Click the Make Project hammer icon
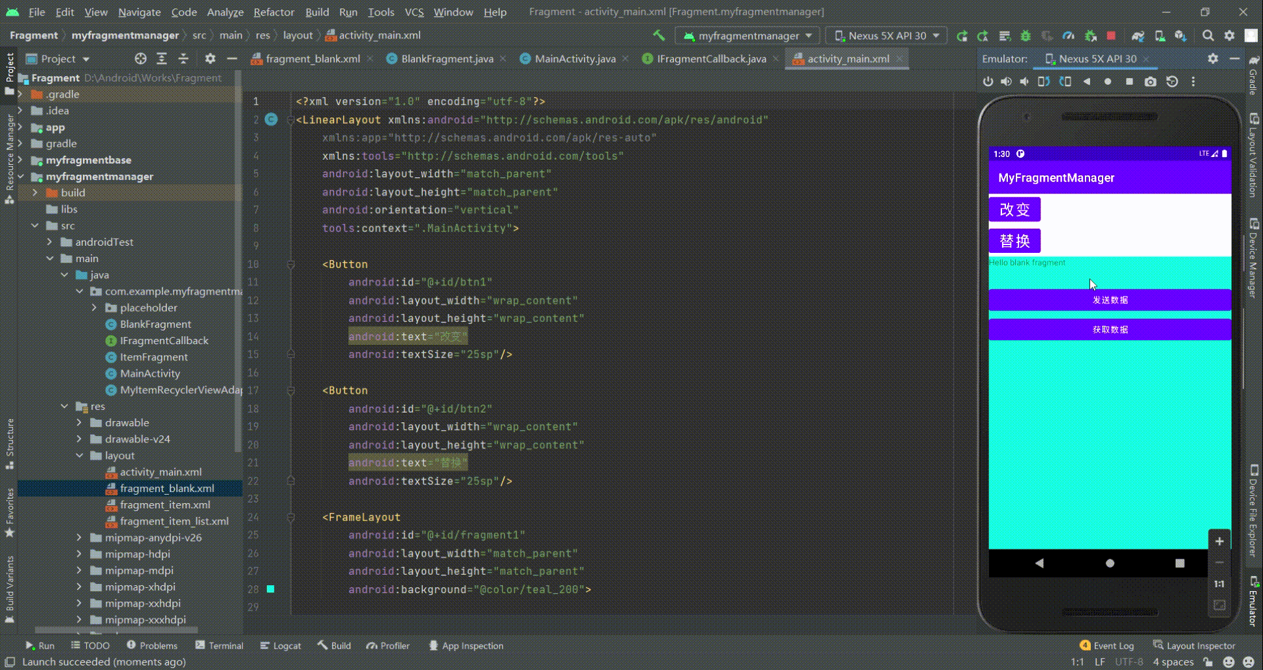Screen dimensions: 1263x670 (x=659, y=35)
